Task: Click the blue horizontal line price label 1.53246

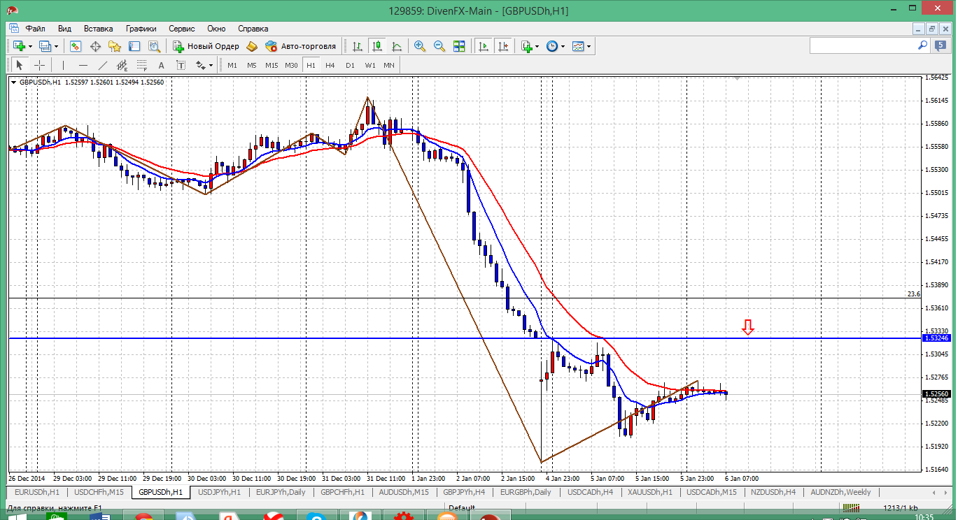Action: pyautogui.click(x=937, y=338)
